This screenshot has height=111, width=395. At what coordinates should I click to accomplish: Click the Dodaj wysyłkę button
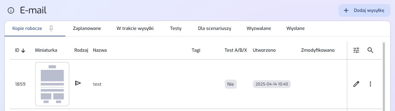(x=365, y=10)
